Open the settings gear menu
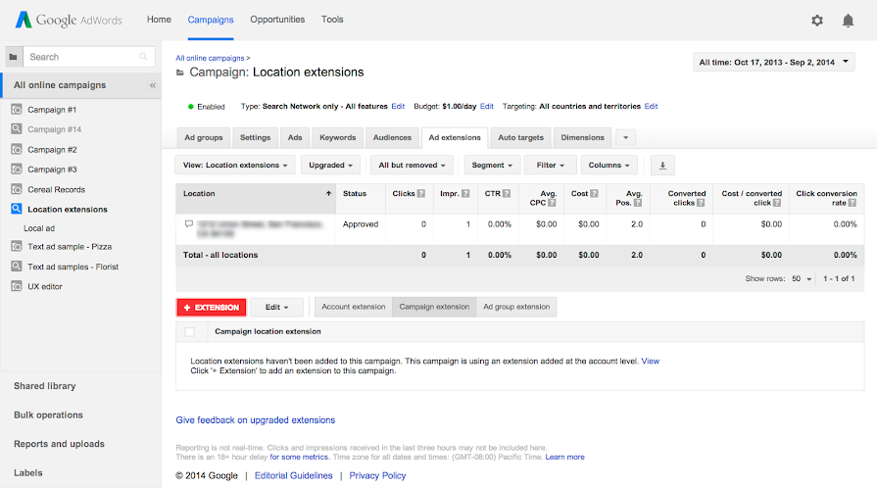The image size is (877, 488). pos(817,21)
